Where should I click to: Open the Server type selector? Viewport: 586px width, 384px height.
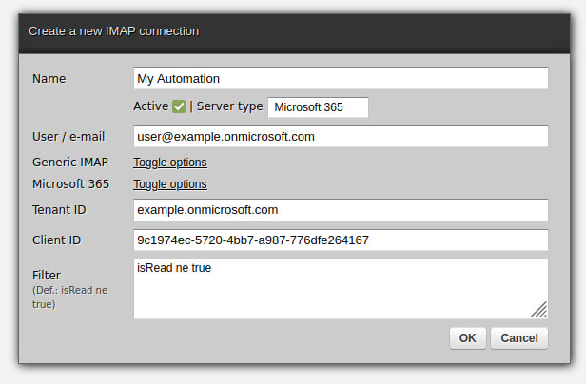tap(318, 107)
